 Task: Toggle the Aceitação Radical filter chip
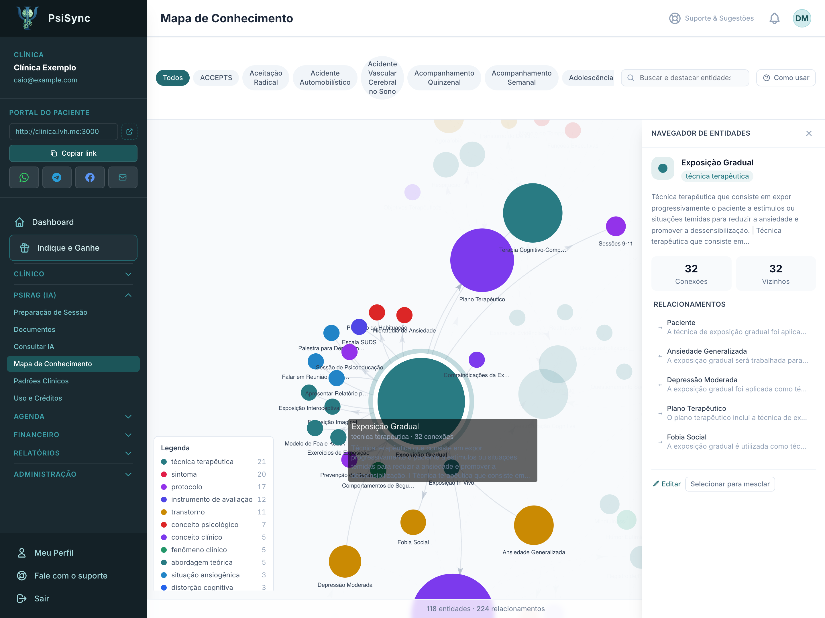(x=266, y=78)
